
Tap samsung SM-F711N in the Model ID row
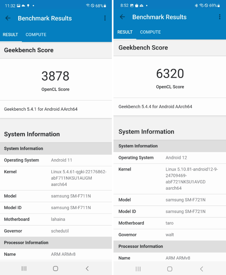[71, 208]
